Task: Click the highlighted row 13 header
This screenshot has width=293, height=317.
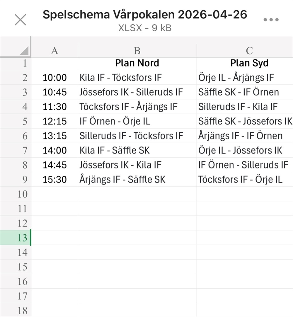Action: [22, 238]
